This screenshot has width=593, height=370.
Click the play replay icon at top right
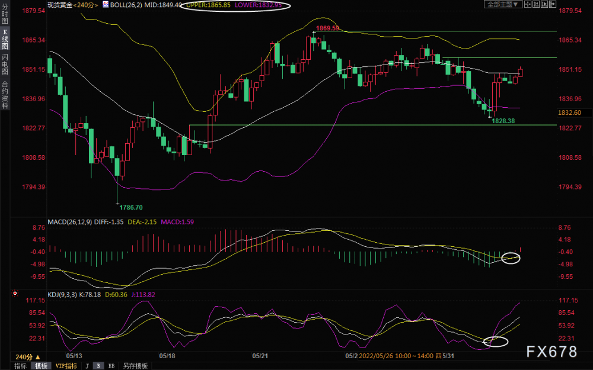pyautogui.click(x=544, y=4)
